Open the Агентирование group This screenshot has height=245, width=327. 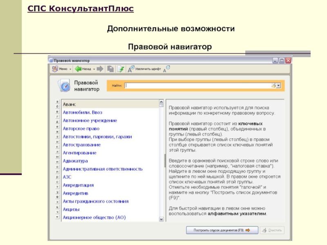pos(80,153)
